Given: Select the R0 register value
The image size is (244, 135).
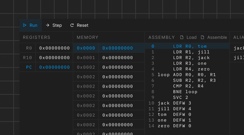Looking at the screenshot, I should click(x=54, y=48).
